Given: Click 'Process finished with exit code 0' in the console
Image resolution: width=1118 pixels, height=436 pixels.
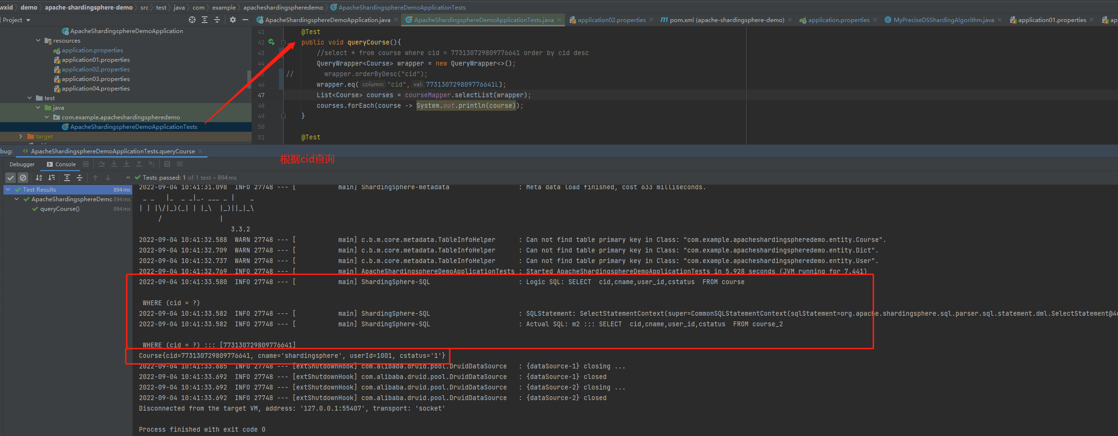Looking at the screenshot, I should [202, 429].
